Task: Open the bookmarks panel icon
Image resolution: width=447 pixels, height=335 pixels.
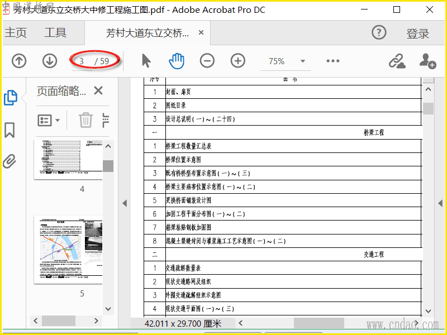Action: click(x=9, y=130)
